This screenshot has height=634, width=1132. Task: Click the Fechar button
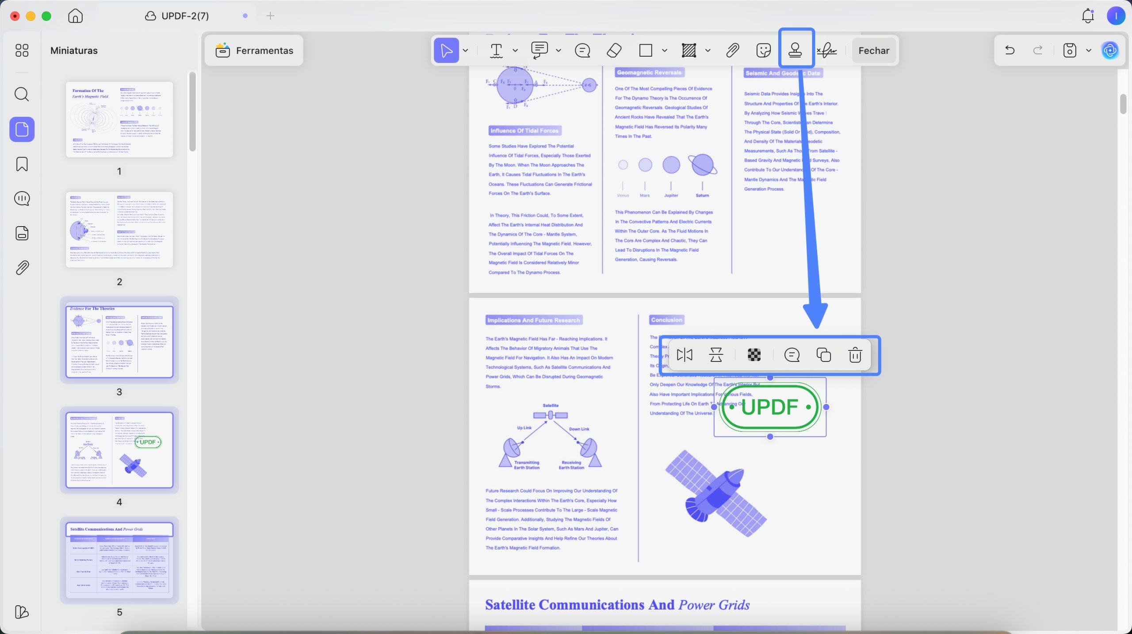click(874, 50)
